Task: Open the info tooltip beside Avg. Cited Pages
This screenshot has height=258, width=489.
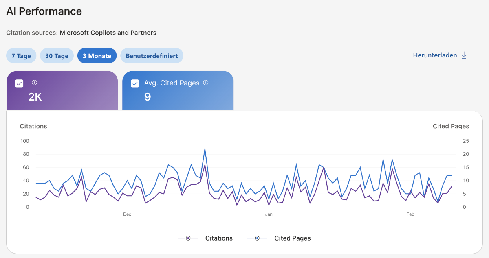Action: tap(206, 82)
